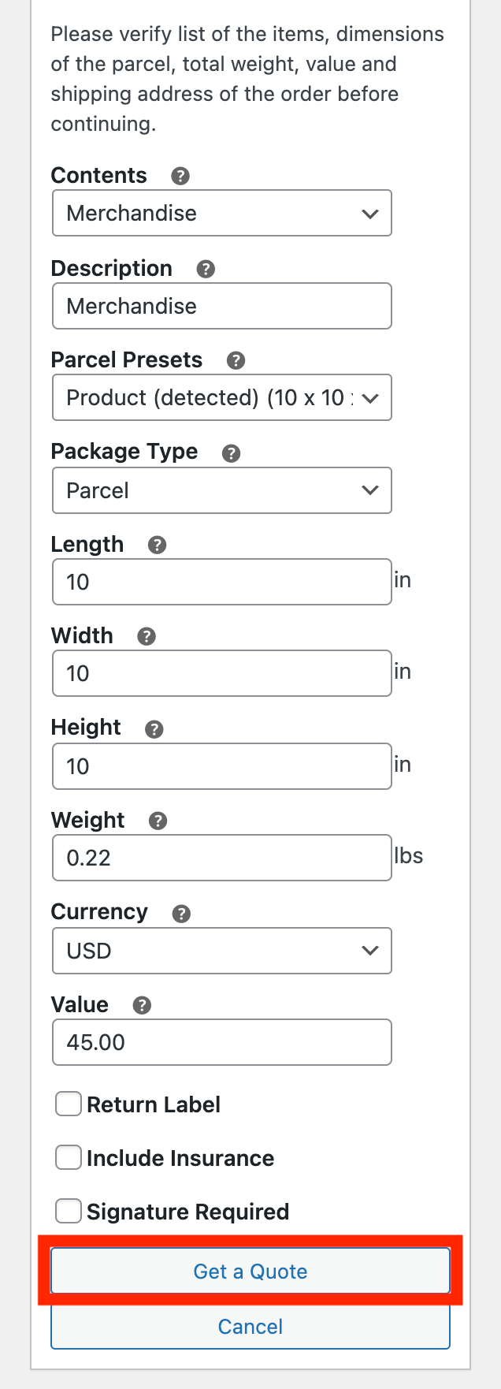Screen dimensions: 501x1389
Task: Click the Weight help icon
Action: coord(158,821)
